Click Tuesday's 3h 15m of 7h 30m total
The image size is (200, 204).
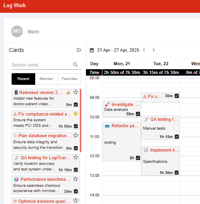pos(161,72)
